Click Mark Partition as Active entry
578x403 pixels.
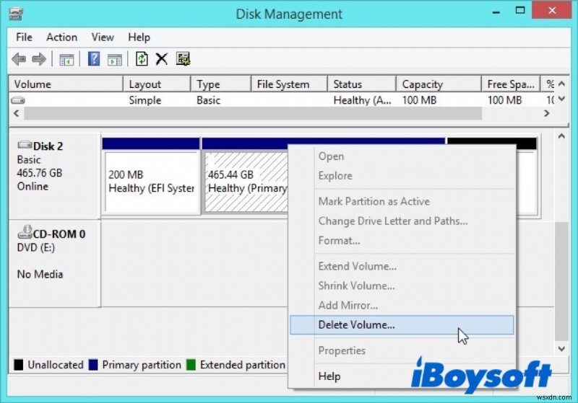click(402, 202)
